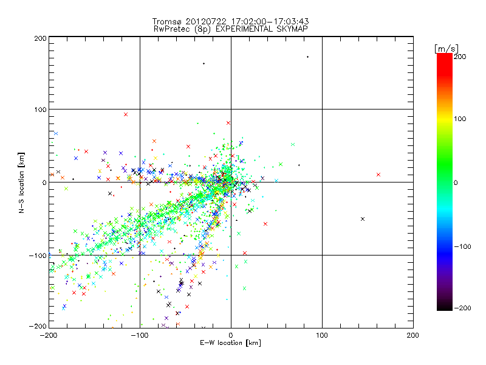Click the red X marker above the 100 km N-S line
The image size is (486, 365).
click(126, 114)
